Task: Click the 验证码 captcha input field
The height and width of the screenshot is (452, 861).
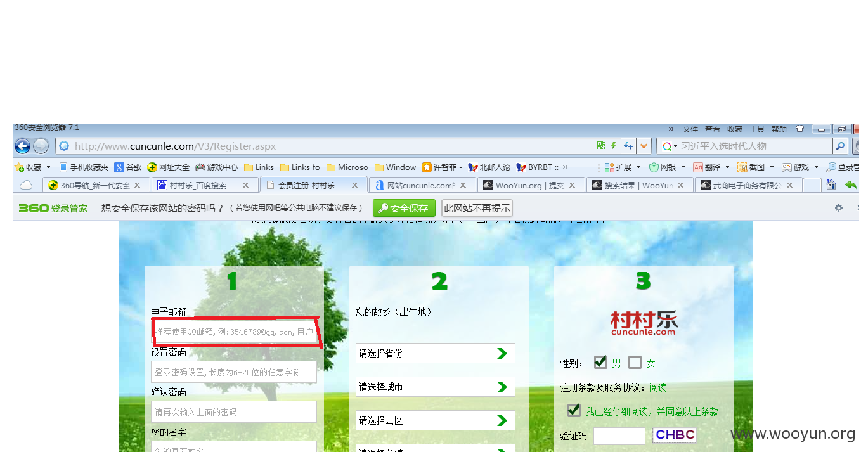Action: click(619, 436)
